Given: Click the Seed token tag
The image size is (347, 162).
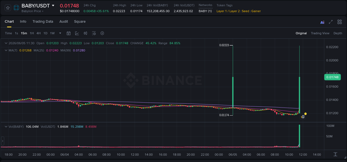Looking at the screenshot, I should (245, 11).
